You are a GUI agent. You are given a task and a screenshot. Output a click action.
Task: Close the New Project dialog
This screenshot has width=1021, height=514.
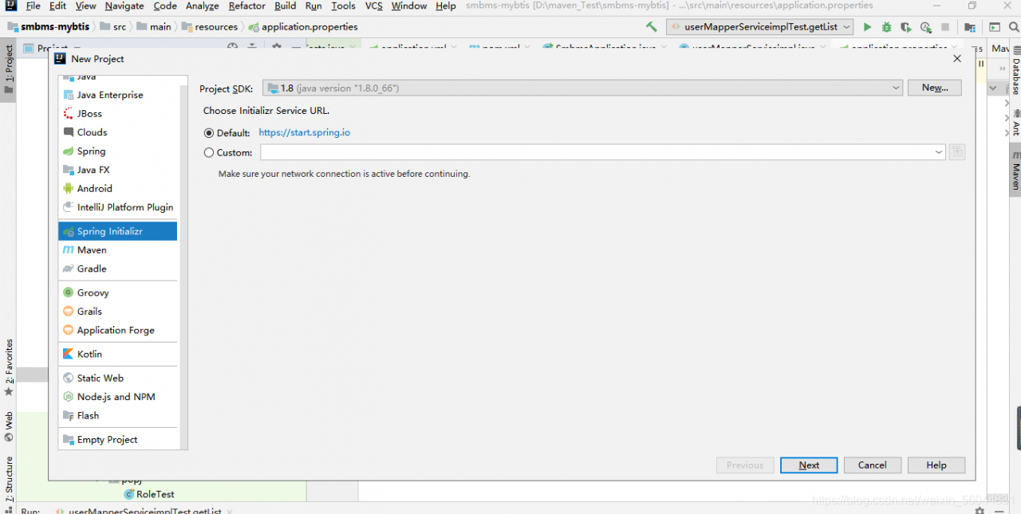[x=957, y=58]
